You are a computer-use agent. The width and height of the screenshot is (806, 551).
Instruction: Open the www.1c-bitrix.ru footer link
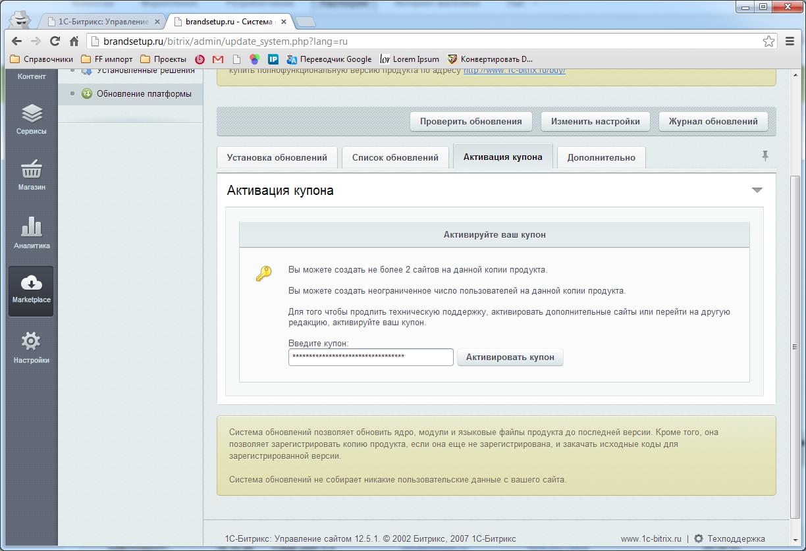(x=651, y=538)
